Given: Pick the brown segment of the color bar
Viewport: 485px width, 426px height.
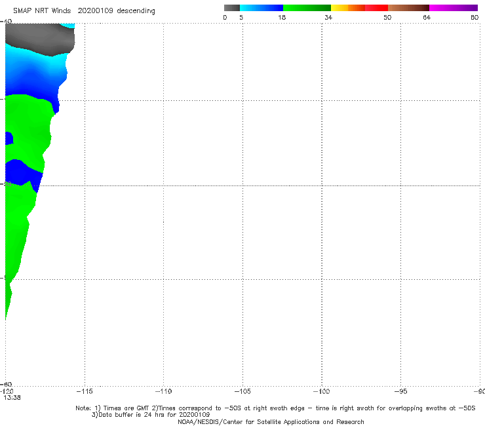Looking at the screenshot, I should coord(408,8).
